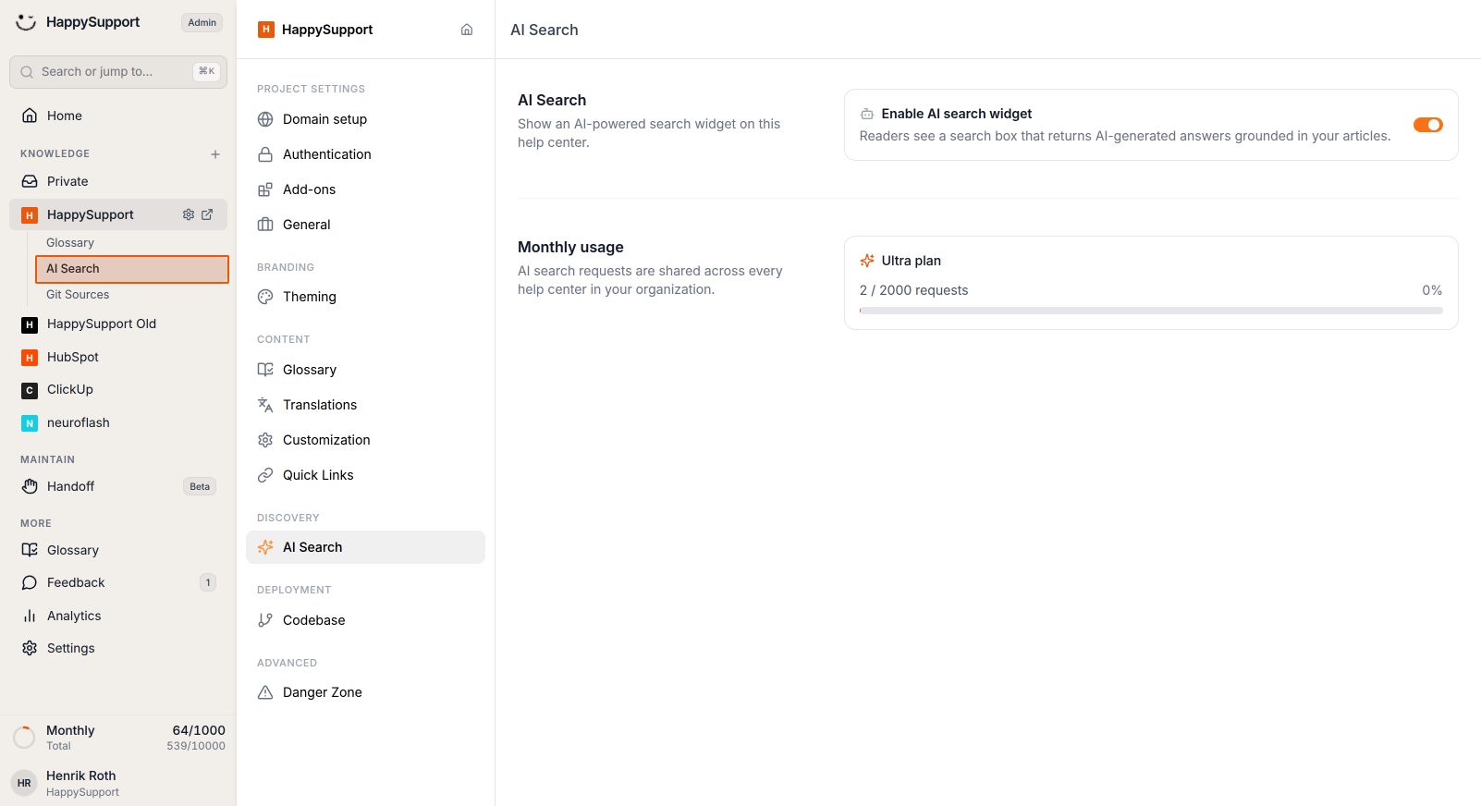Open HappySupport external link icon
Screen dimensions: 1481x806
(207, 214)
